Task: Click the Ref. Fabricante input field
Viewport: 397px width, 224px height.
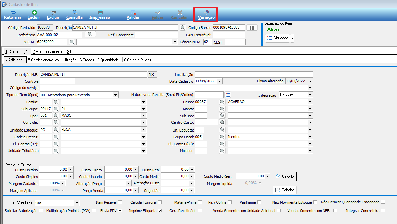Action: pyautogui.click(x=156, y=35)
